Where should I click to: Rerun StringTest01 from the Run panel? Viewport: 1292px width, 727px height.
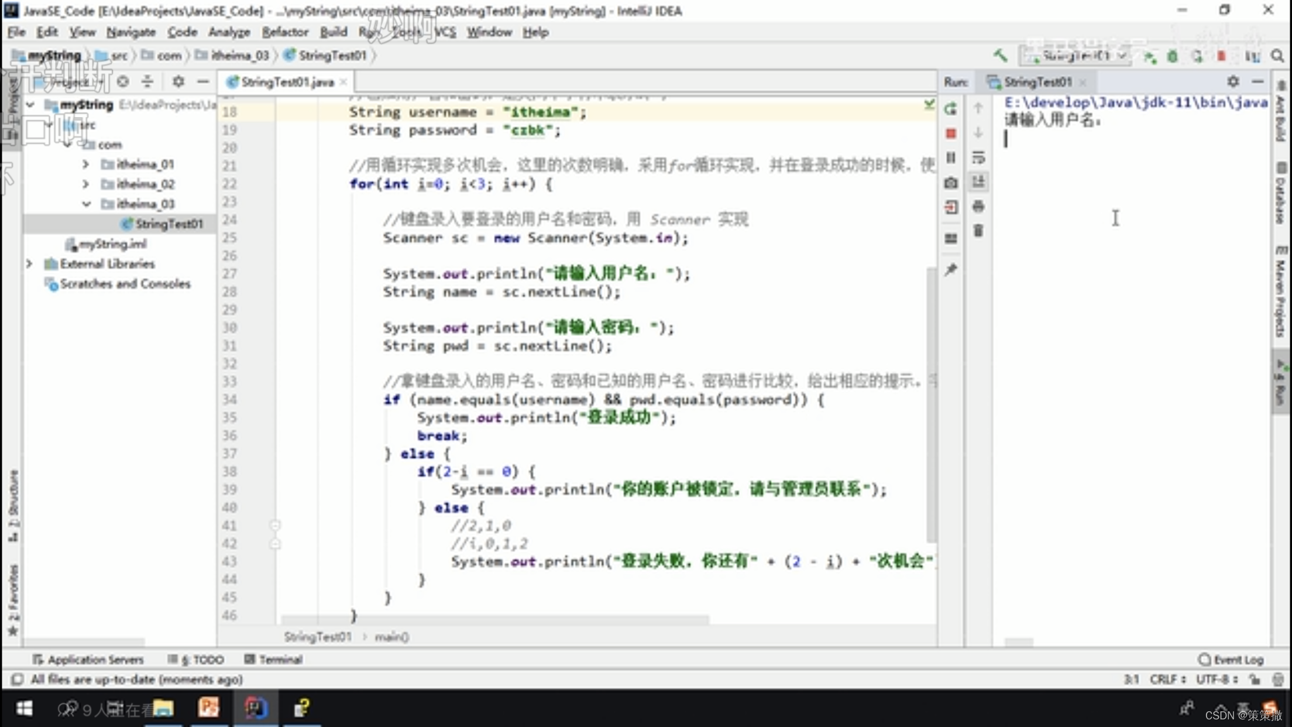click(x=951, y=109)
